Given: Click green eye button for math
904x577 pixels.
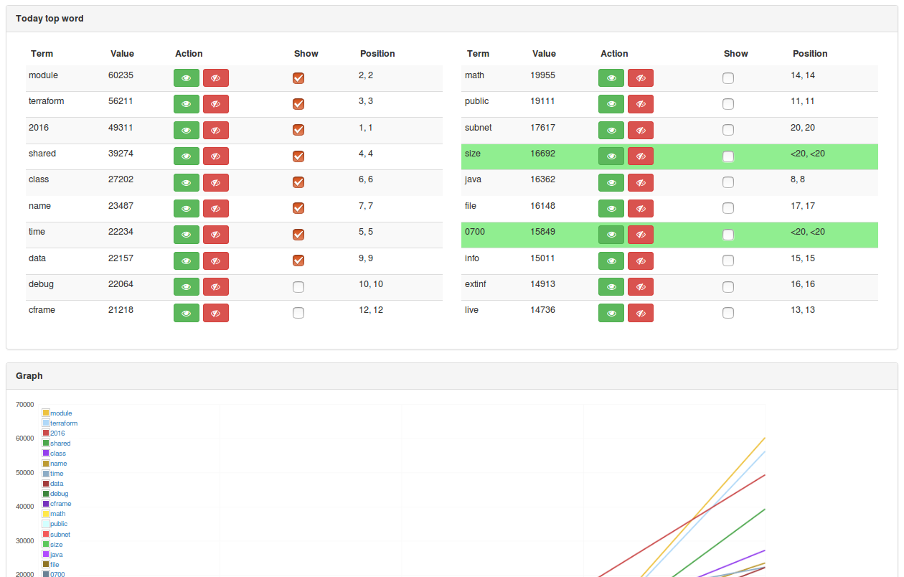Looking at the screenshot, I should click(611, 78).
